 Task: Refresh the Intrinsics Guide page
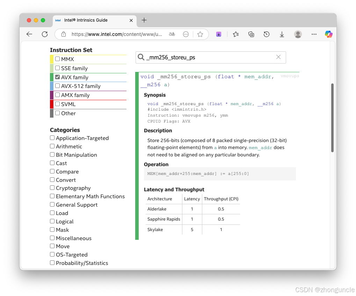(44, 34)
